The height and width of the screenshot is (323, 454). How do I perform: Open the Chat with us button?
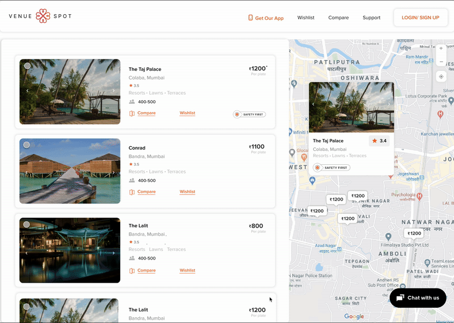[x=418, y=298]
